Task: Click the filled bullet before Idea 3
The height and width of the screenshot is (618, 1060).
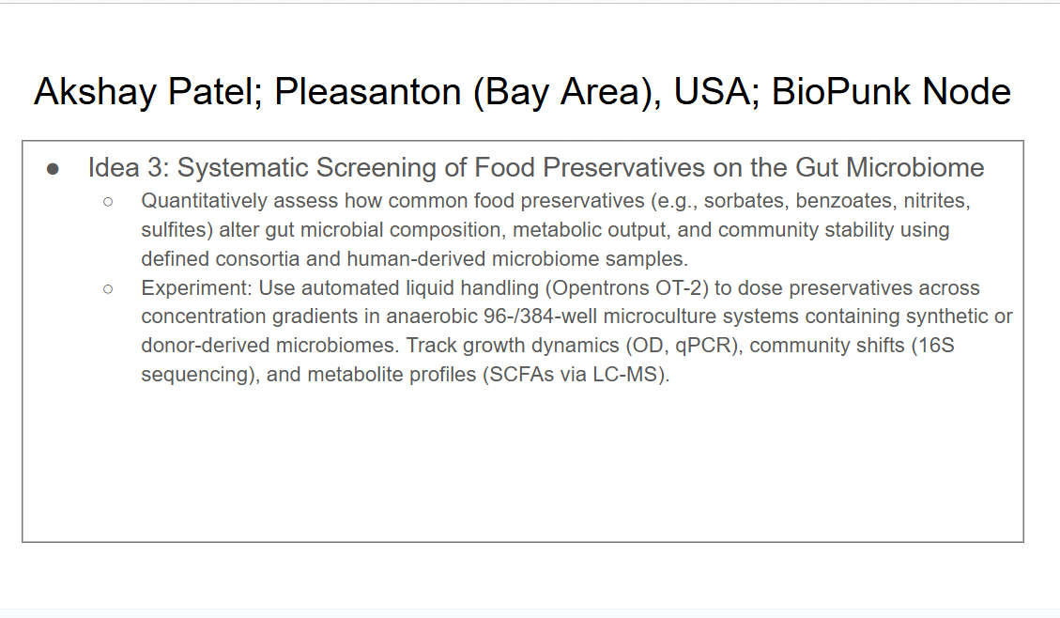Action: point(54,169)
